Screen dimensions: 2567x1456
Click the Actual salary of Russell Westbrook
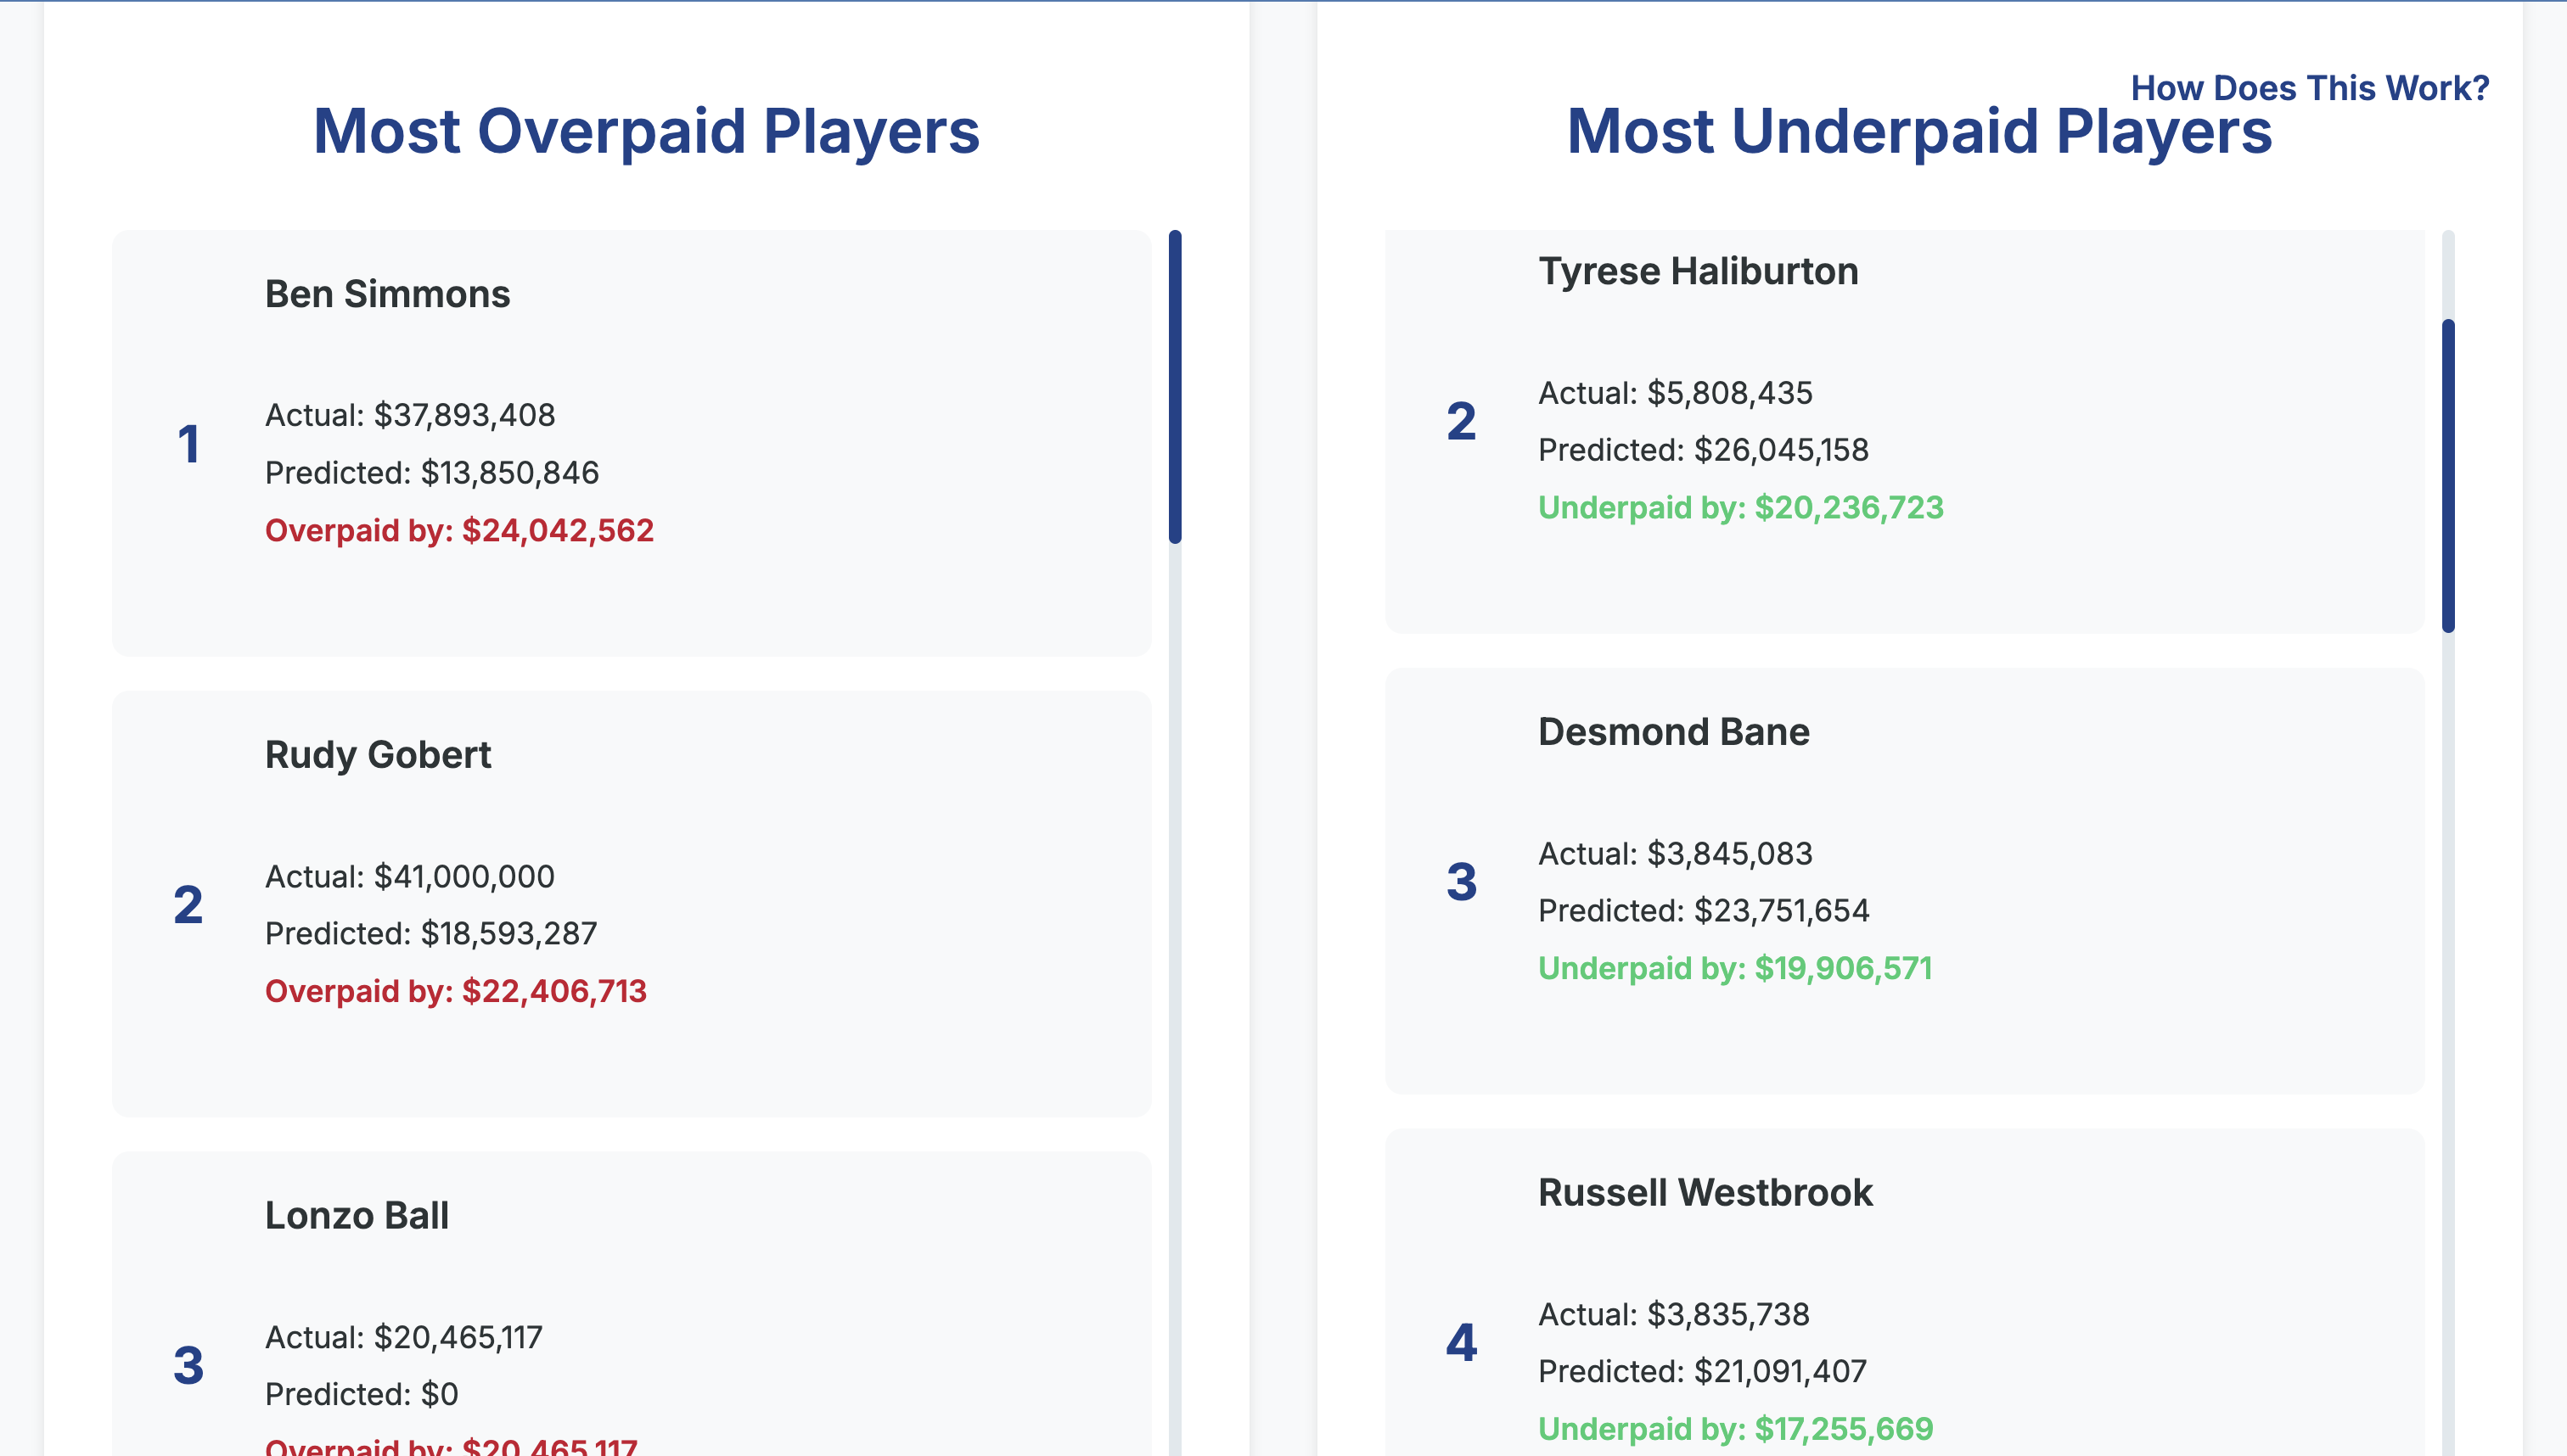point(1674,1314)
